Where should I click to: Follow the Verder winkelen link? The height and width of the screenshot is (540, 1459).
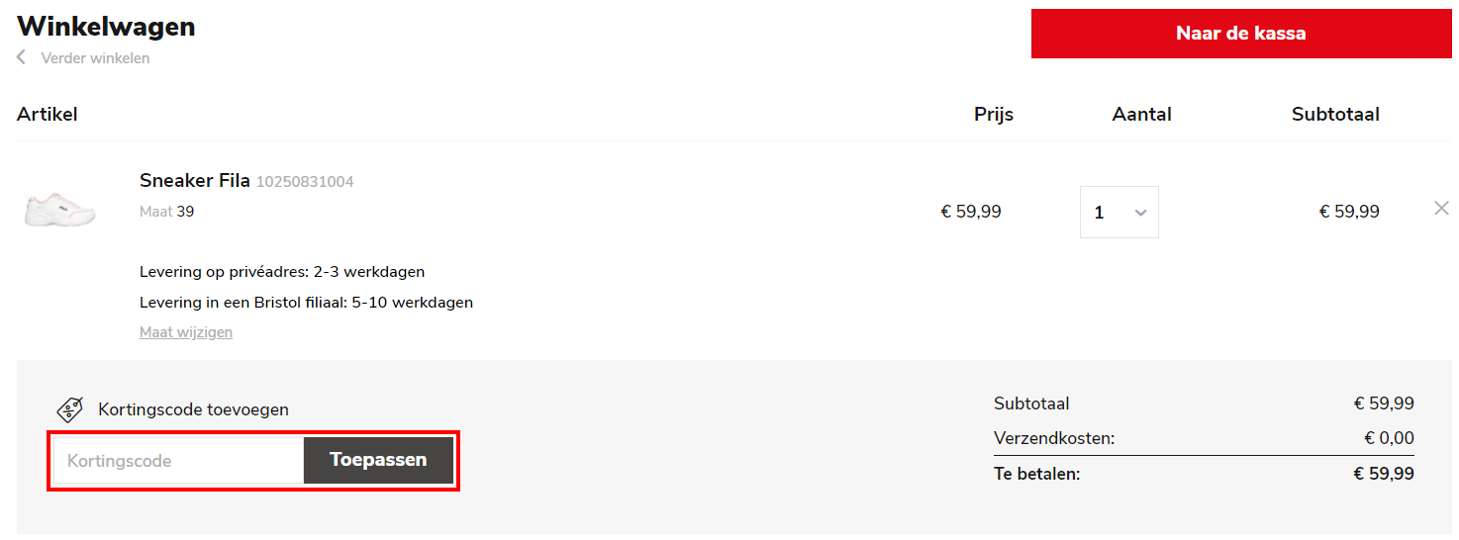click(x=95, y=58)
